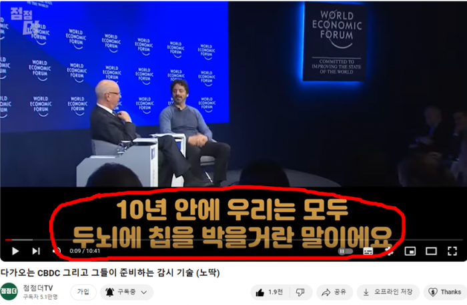Toggle the autoplay switch
Image resolution: width=467 pixels, height=305 pixels.
pos(344,251)
